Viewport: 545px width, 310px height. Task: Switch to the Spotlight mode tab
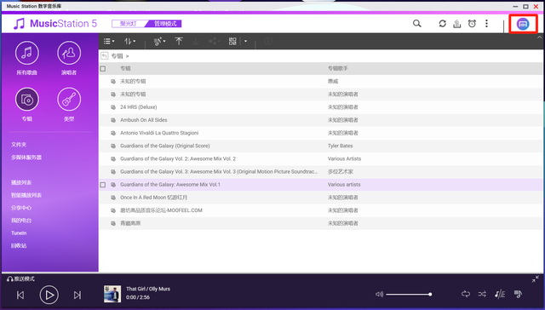(x=129, y=24)
